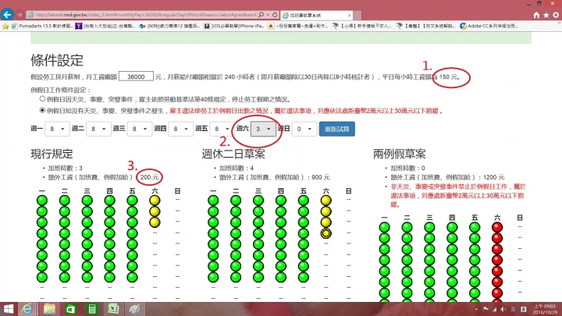Open Internet Explorer from the taskbar

(27, 309)
